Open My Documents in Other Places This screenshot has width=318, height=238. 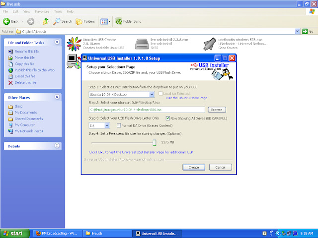tap(25, 113)
